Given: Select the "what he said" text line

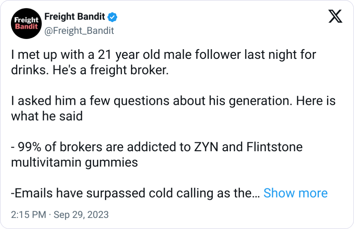Looking at the screenshot, I should [47, 116].
